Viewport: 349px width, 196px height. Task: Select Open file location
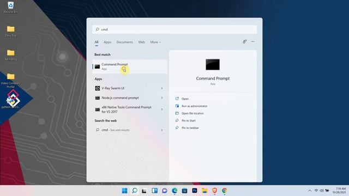[x=192, y=113]
